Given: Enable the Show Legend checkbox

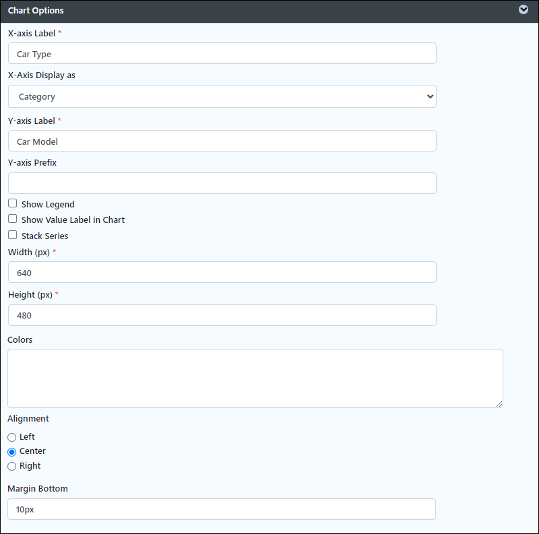Looking at the screenshot, I should [12, 203].
